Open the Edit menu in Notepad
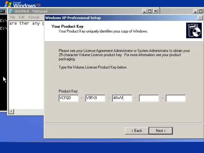Screen dimensions: 204x153 21,17
